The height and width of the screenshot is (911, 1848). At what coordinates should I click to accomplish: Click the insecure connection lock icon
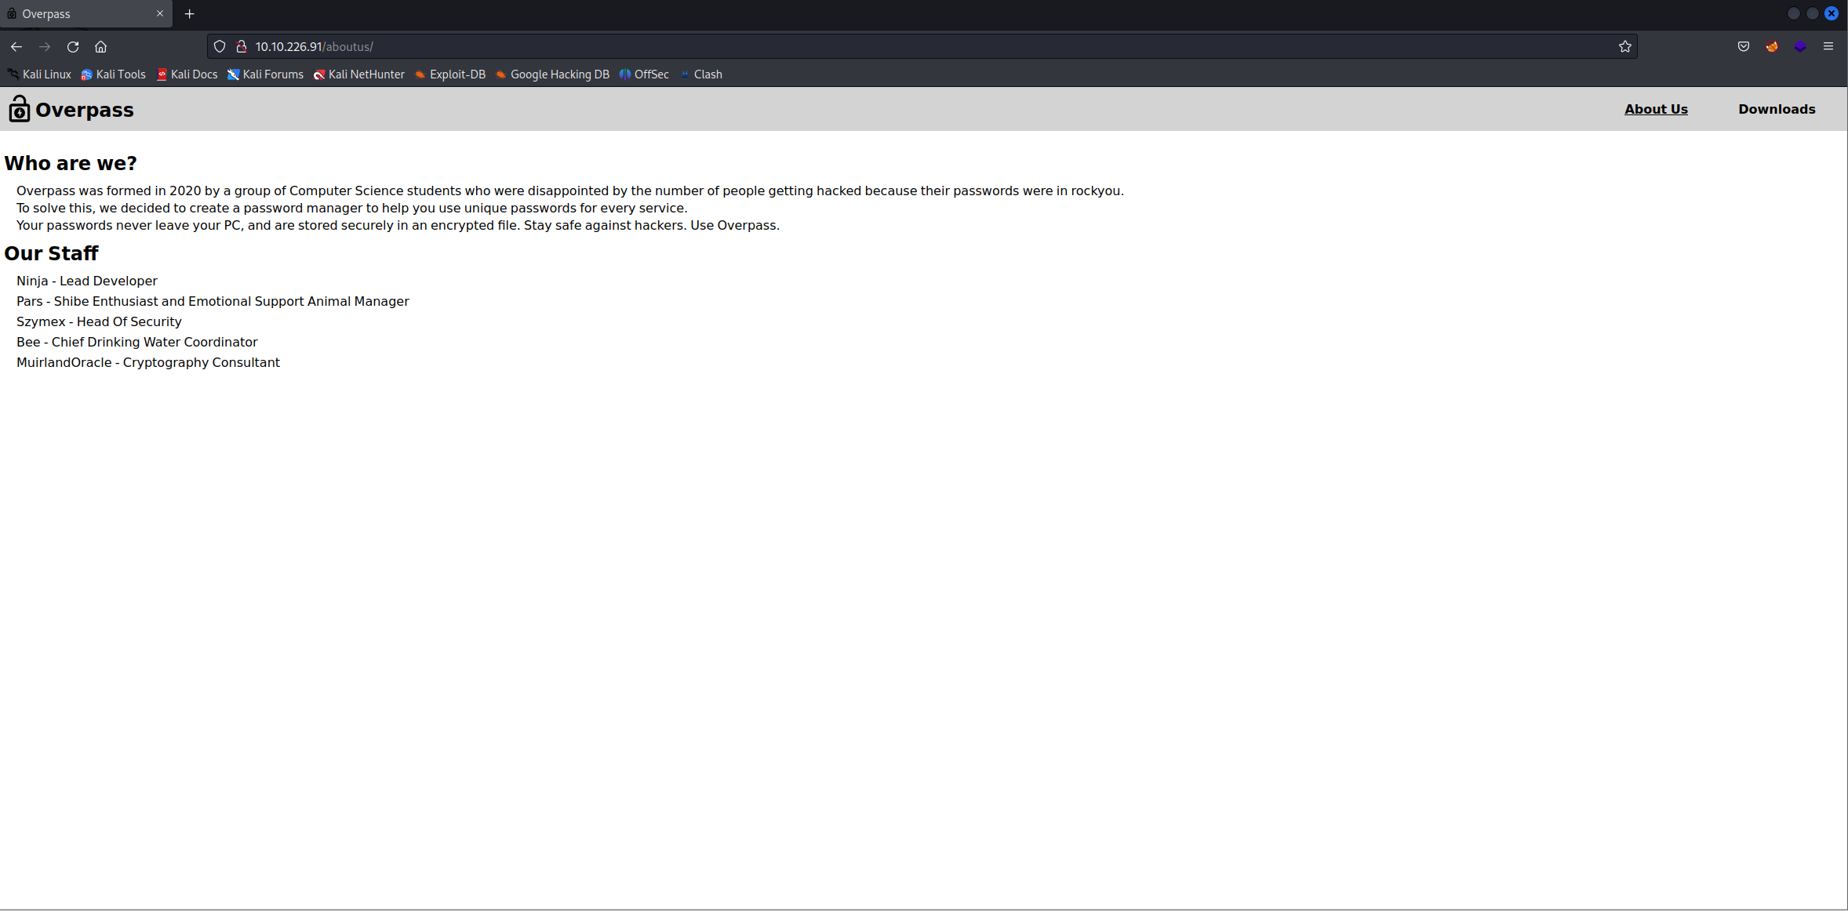[x=242, y=47]
